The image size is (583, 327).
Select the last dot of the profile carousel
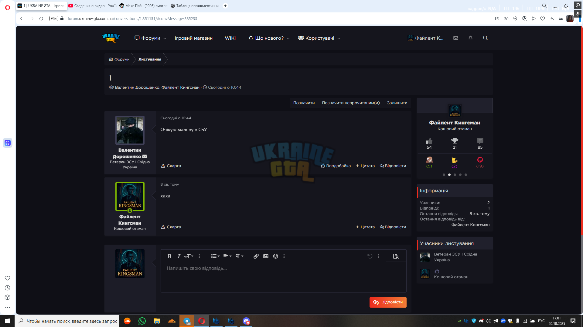coord(466,175)
